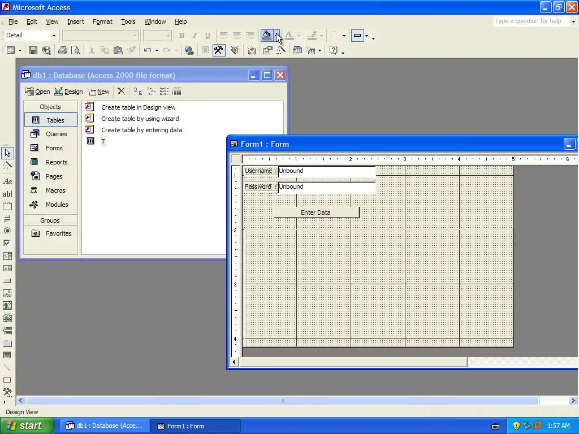Open the Object dropdown showing Detail
Viewport: 579px width, 434px height.
(x=54, y=36)
